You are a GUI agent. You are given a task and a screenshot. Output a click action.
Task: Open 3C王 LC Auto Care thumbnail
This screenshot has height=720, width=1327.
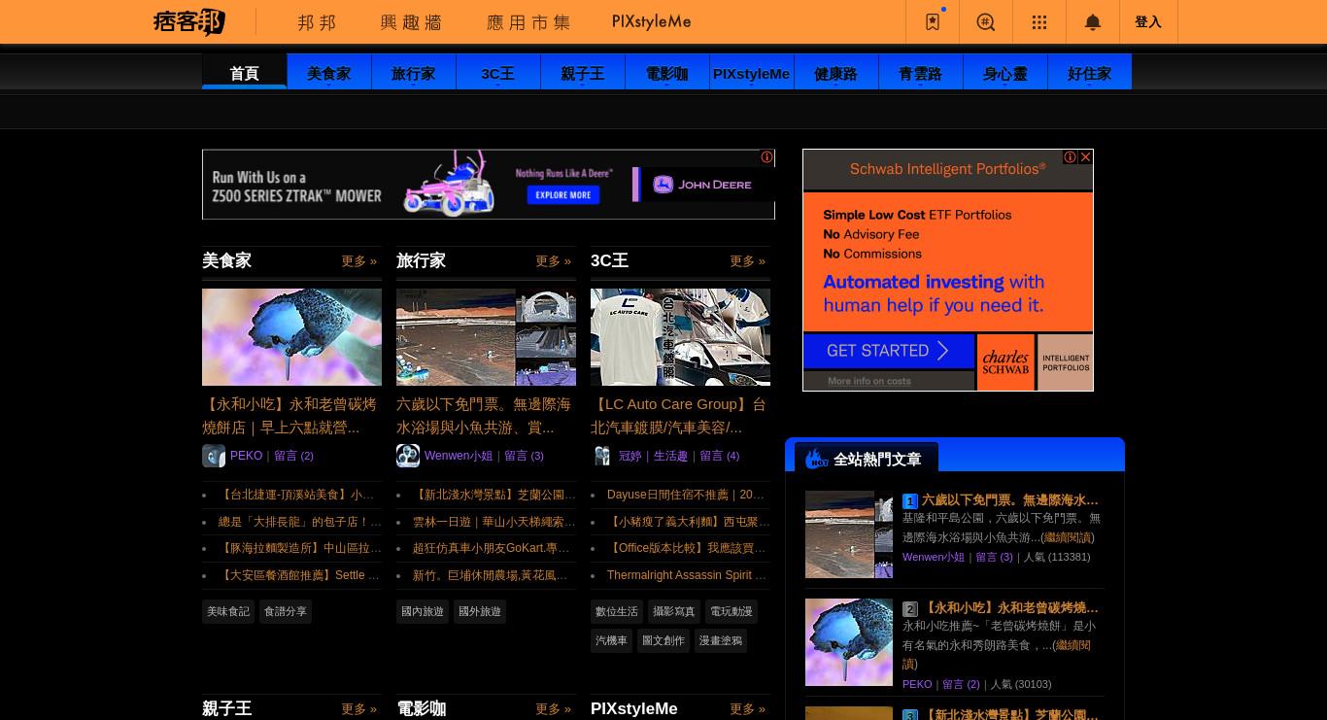tap(680, 337)
